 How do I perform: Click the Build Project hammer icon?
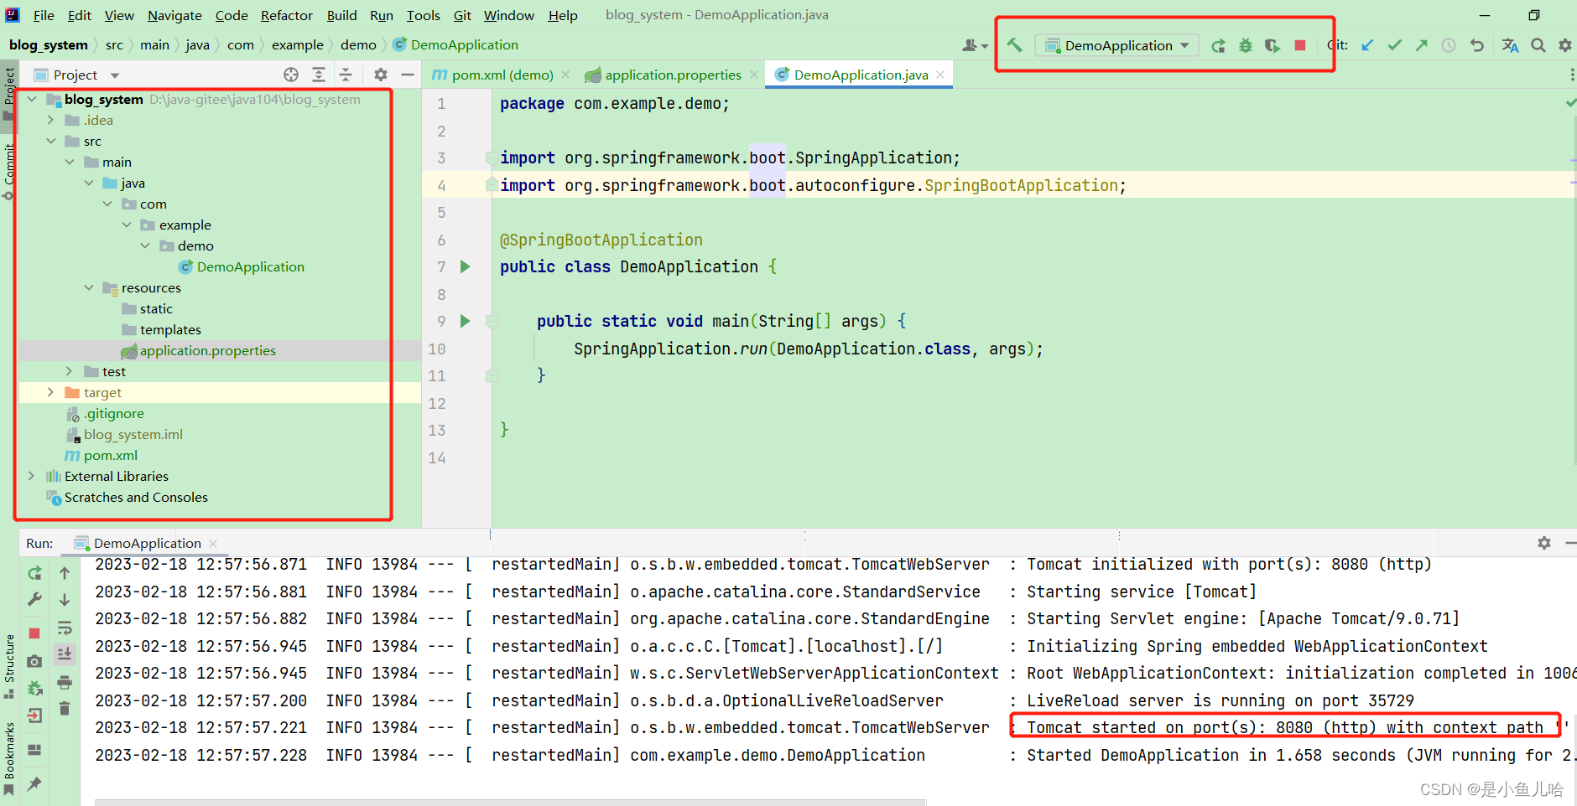tap(1014, 45)
